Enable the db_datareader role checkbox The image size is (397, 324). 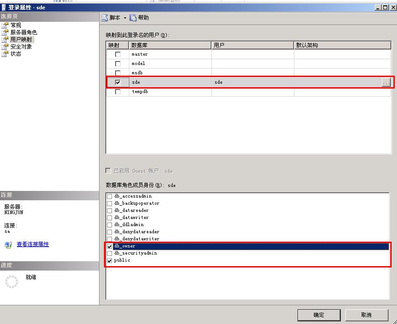click(109, 210)
